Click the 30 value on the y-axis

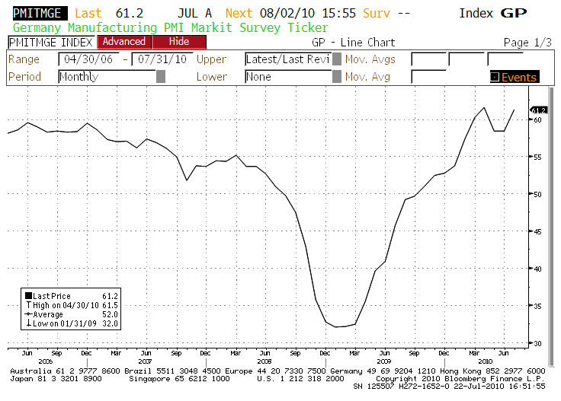click(x=537, y=343)
